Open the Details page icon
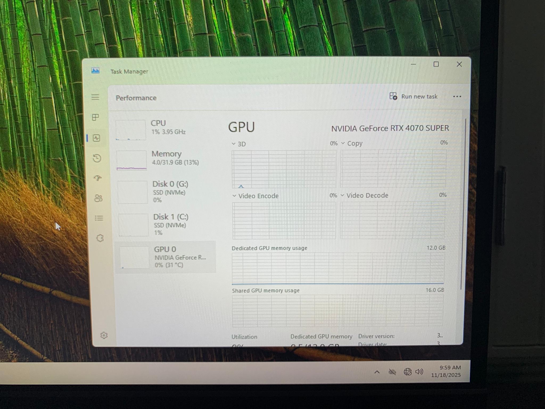 [x=99, y=218]
